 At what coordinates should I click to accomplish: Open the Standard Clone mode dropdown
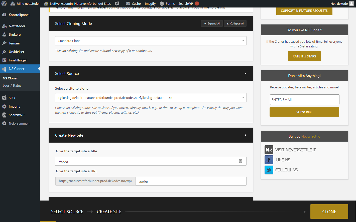(x=151, y=41)
